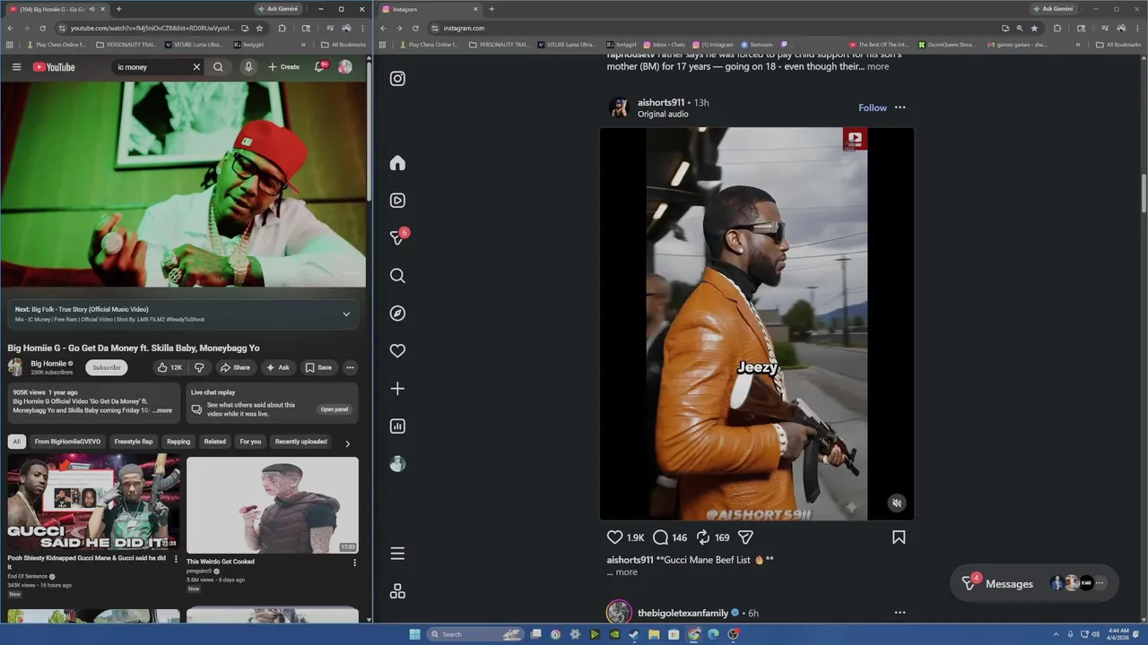The width and height of the screenshot is (1148, 645).
Task: Open options for Pooh Shiesty video
Action: point(176,559)
